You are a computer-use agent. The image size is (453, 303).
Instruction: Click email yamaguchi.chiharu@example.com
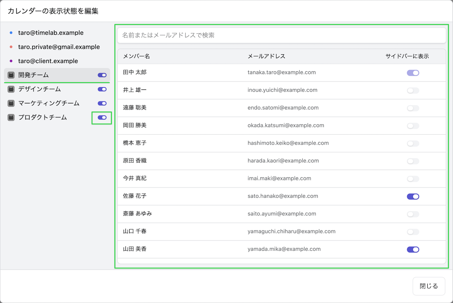292,231
